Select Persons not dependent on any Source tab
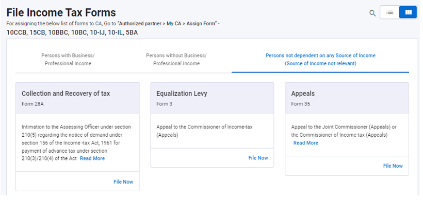The width and height of the screenshot is (423, 200). pos(320,60)
